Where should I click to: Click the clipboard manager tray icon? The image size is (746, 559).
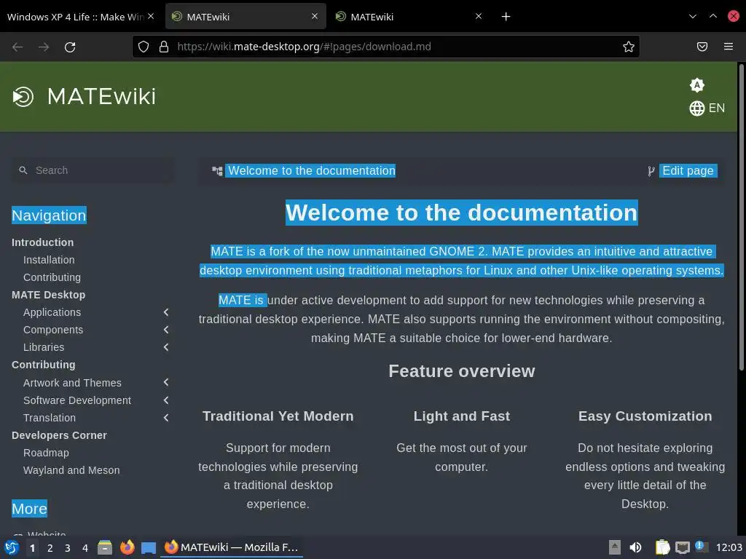(x=662, y=547)
